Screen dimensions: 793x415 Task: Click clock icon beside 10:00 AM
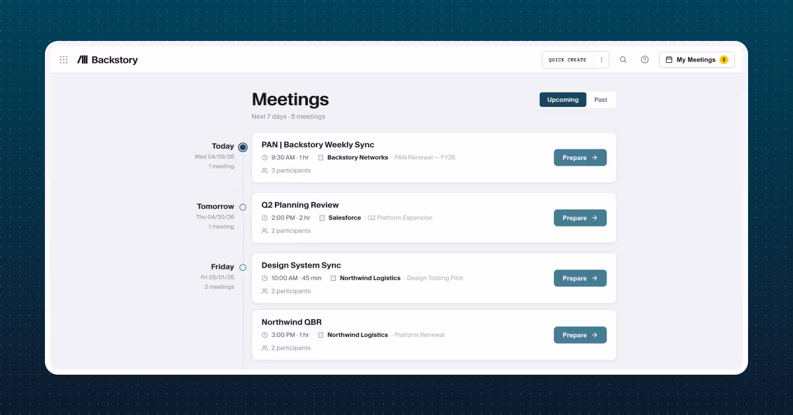pos(265,278)
